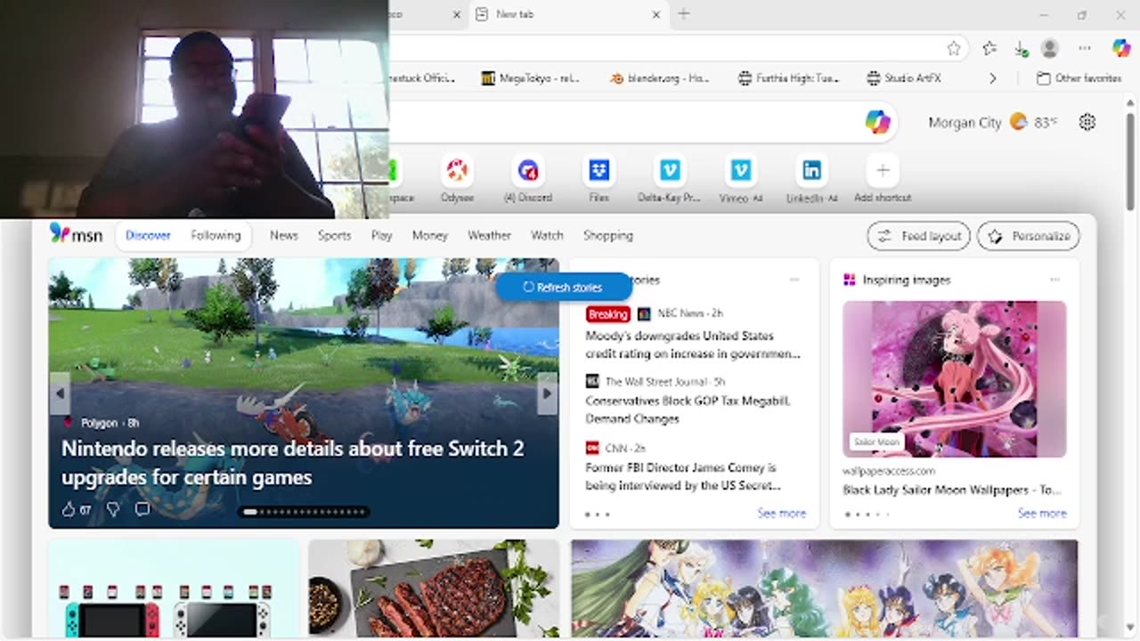Open Other favorites folder

pyautogui.click(x=1079, y=78)
